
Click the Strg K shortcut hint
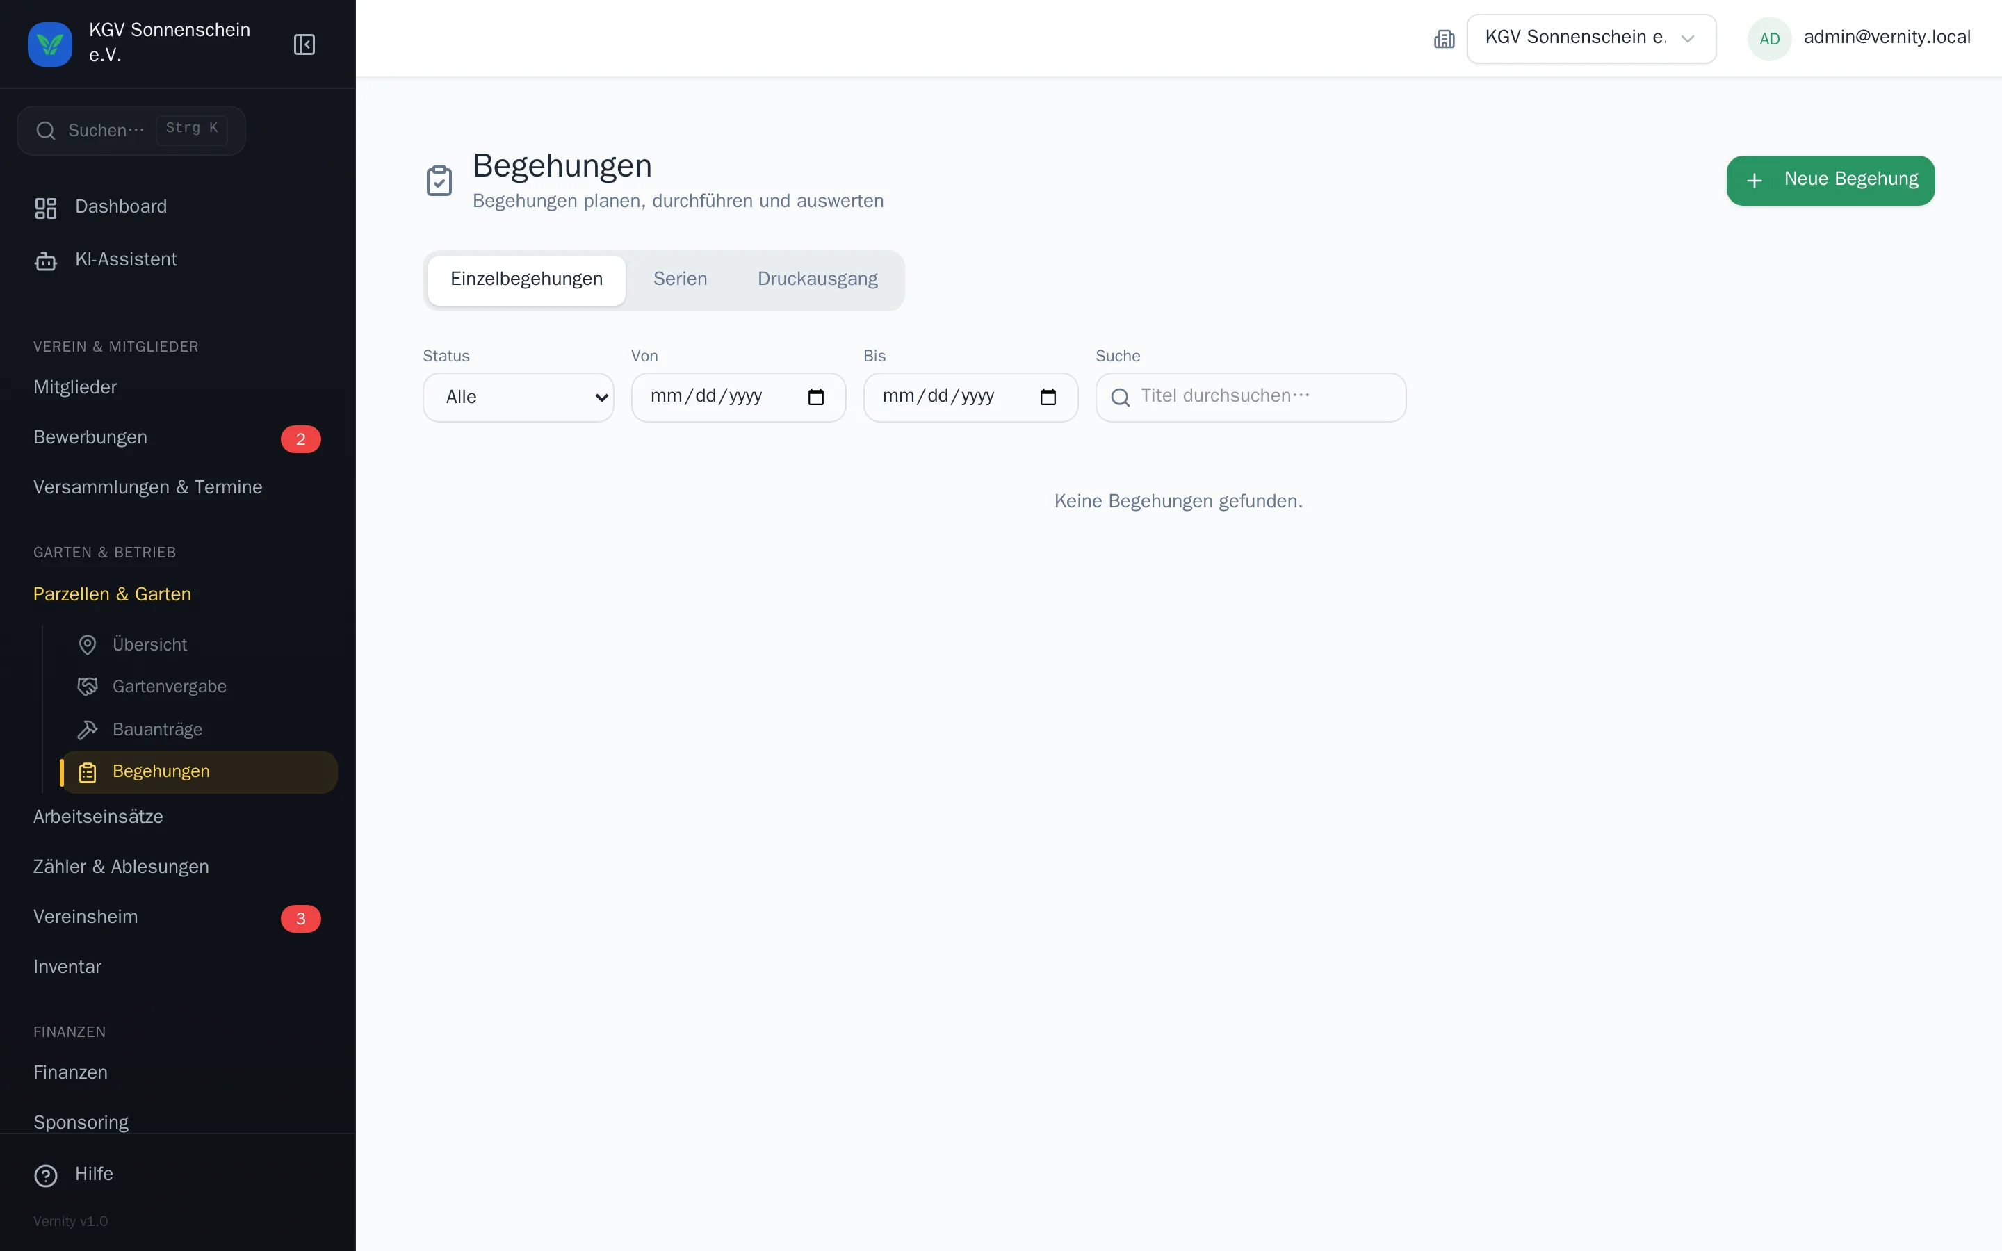(192, 129)
